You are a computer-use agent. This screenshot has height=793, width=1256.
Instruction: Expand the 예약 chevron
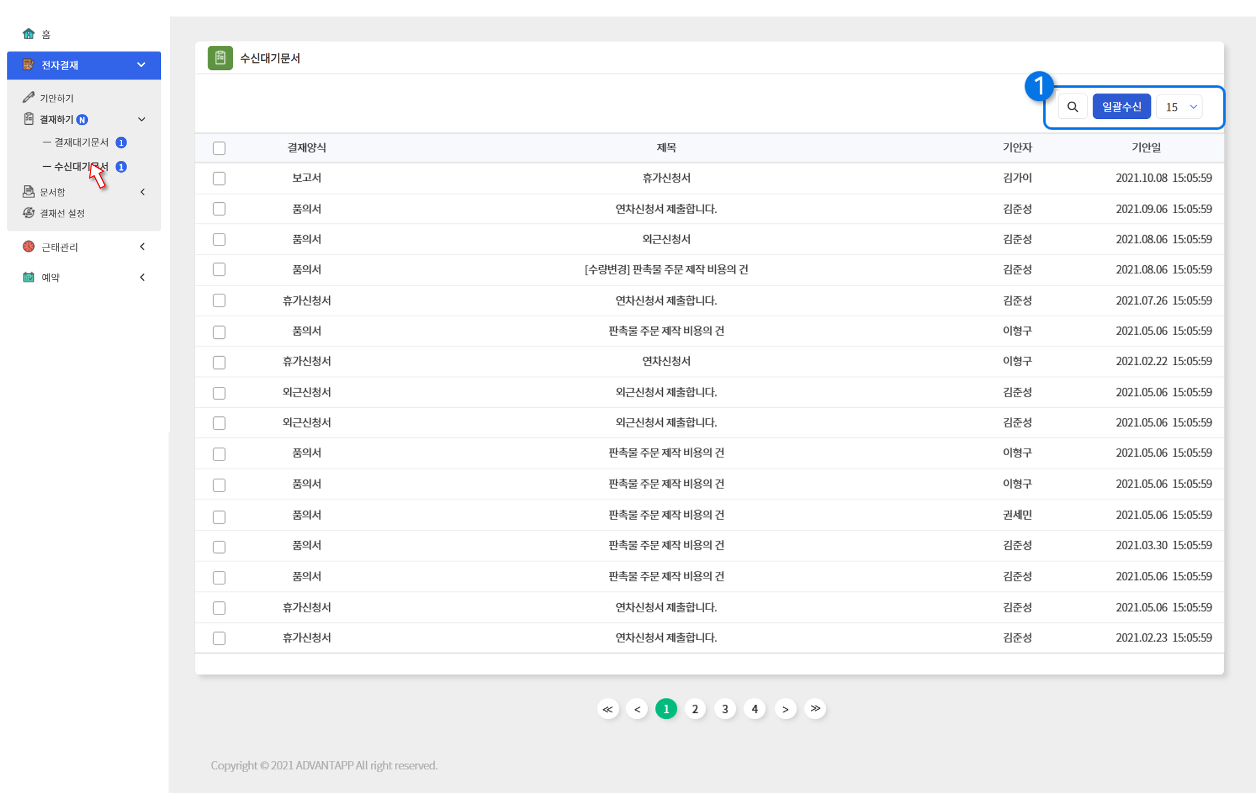142,277
